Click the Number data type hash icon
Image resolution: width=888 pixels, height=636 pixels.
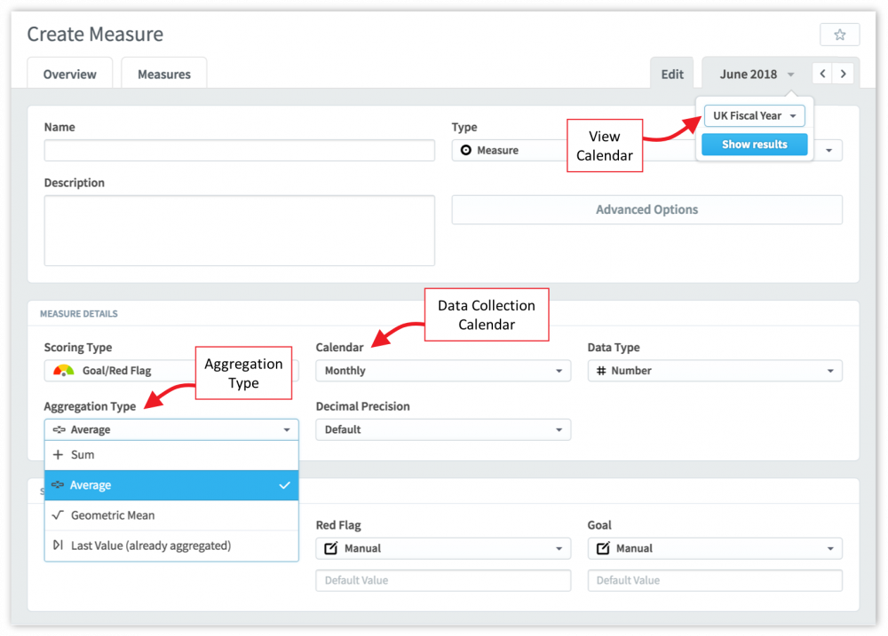click(601, 371)
